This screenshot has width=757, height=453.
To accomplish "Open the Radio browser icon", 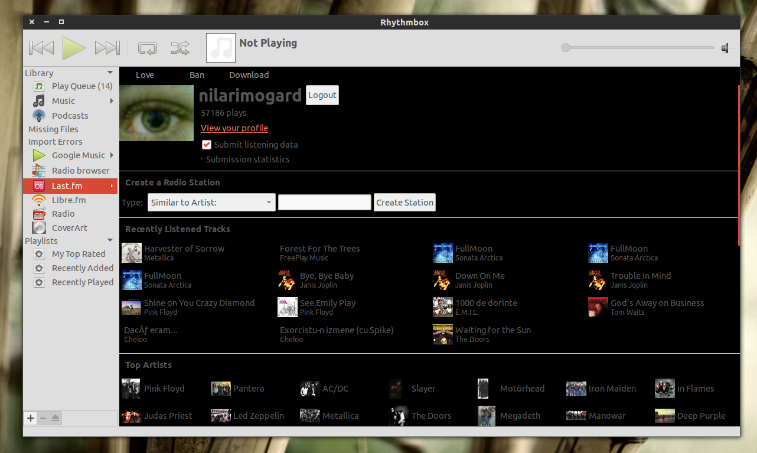I will pyautogui.click(x=39, y=171).
